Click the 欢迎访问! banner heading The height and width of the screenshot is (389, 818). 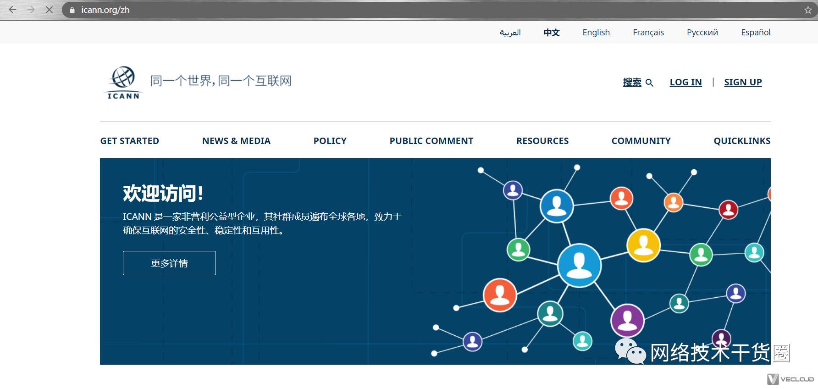[x=163, y=193]
